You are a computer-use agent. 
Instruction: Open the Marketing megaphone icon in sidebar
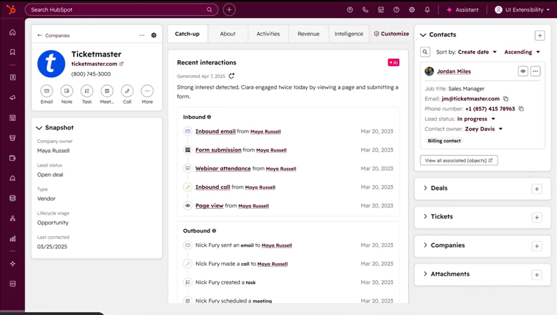13,97
